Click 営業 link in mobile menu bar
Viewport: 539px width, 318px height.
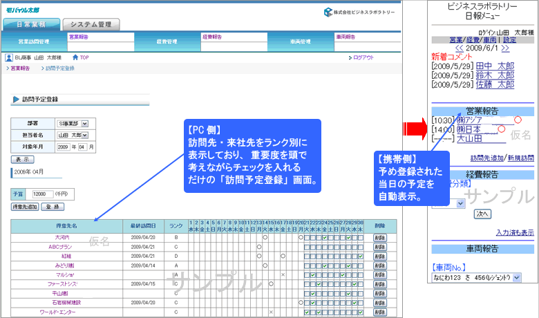pos(455,40)
